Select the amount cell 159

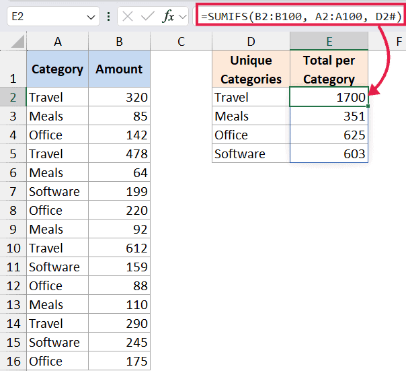tap(119, 267)
